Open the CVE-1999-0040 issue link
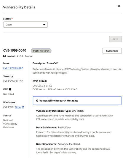The height and width of the screenshot is (158, 123). coord(12,68)
